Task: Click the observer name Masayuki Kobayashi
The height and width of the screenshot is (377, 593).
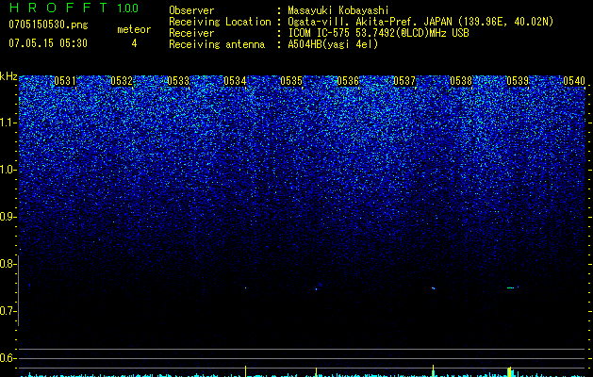Action: pos(338,10)
